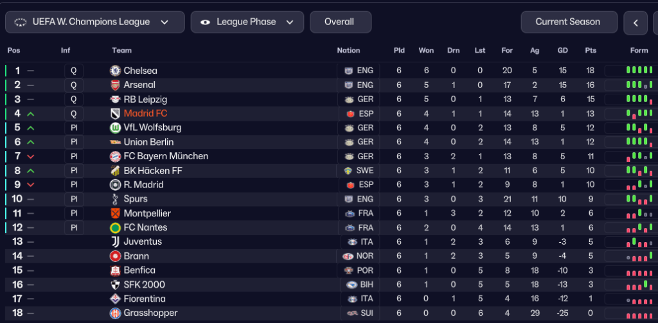Click the Arsenal club badge icon
658x323 pixels.
point(116,85)
